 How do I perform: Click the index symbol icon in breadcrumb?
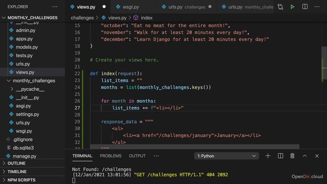point(136,17)
